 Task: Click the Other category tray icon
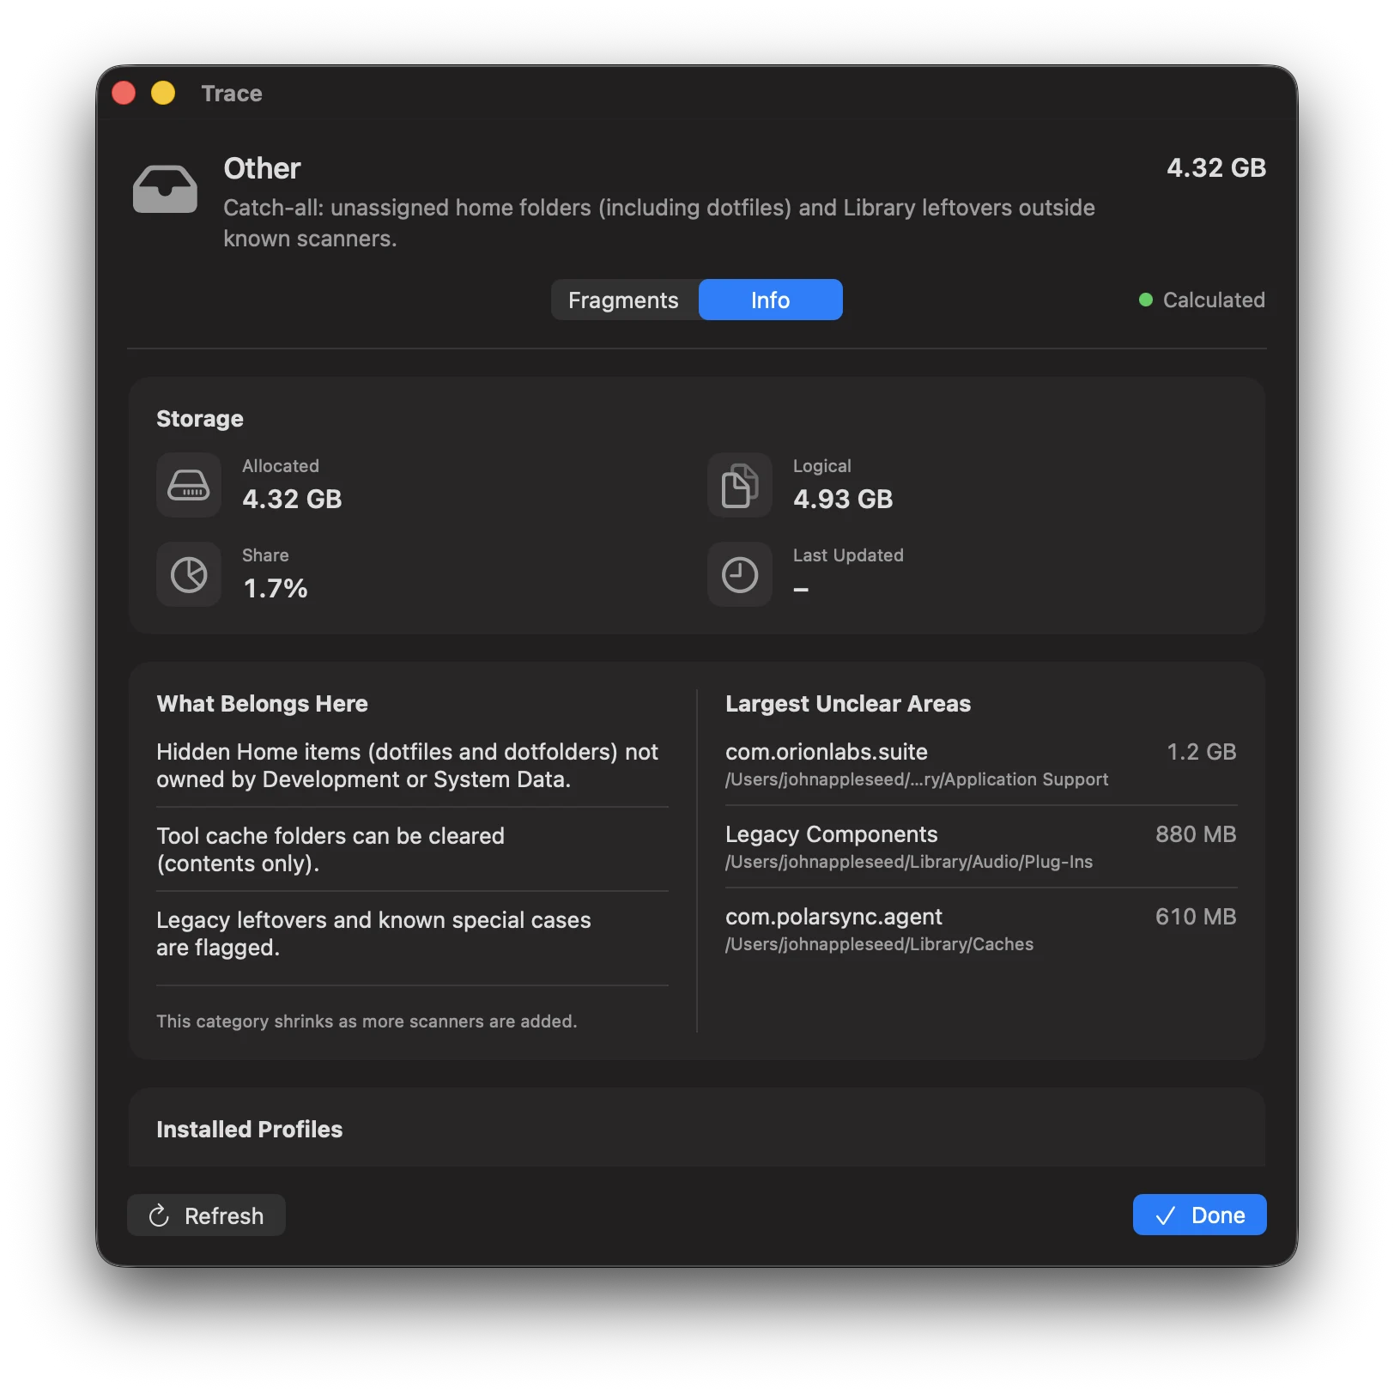165,189
